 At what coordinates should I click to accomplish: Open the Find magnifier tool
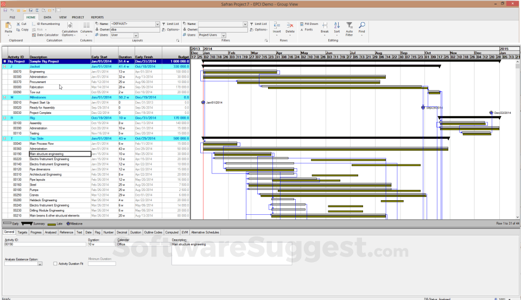point(362,28)
